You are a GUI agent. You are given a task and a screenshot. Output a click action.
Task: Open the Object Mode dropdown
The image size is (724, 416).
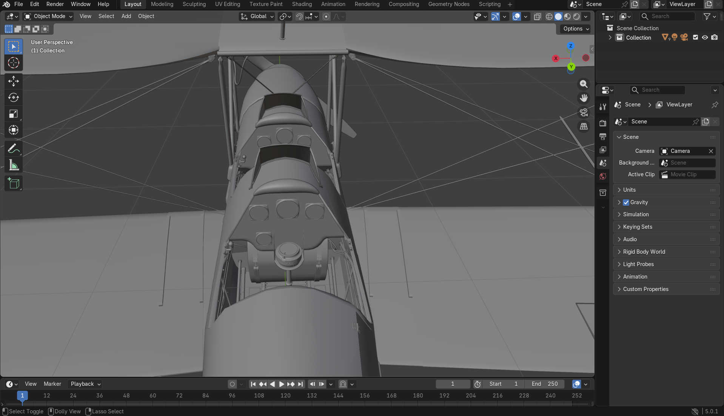click(x=48, y=16)
